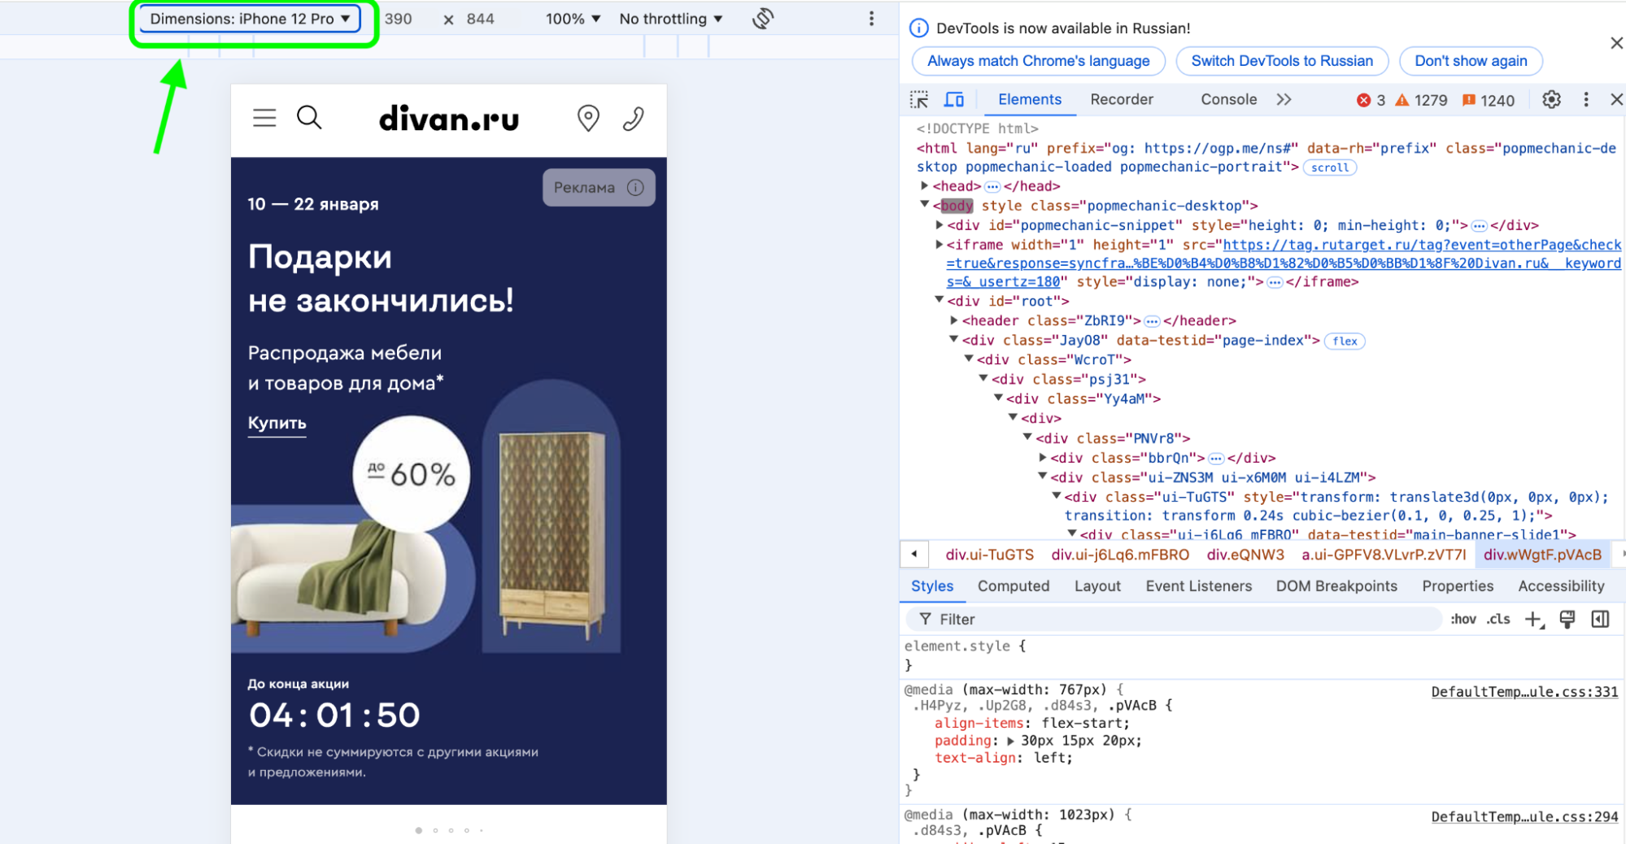Select the first banner carousel dot
Viewport: 1626px width, 844px height.
coord(419,830)
